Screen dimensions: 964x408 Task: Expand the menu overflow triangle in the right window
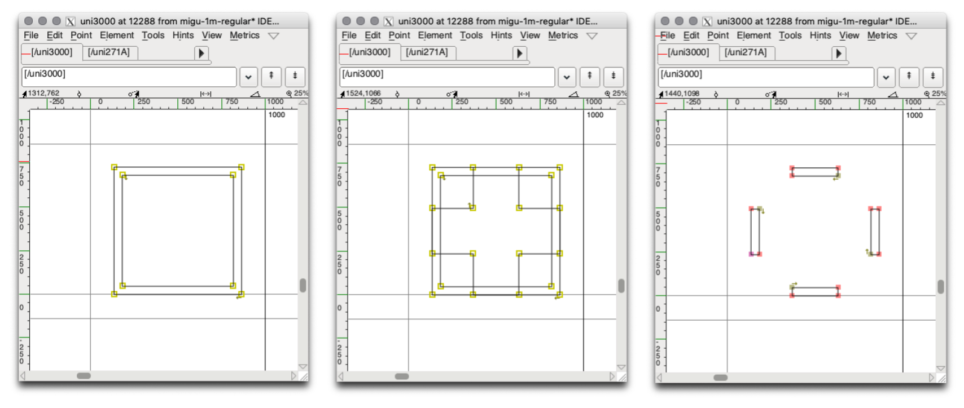click(x=912, y=36)
